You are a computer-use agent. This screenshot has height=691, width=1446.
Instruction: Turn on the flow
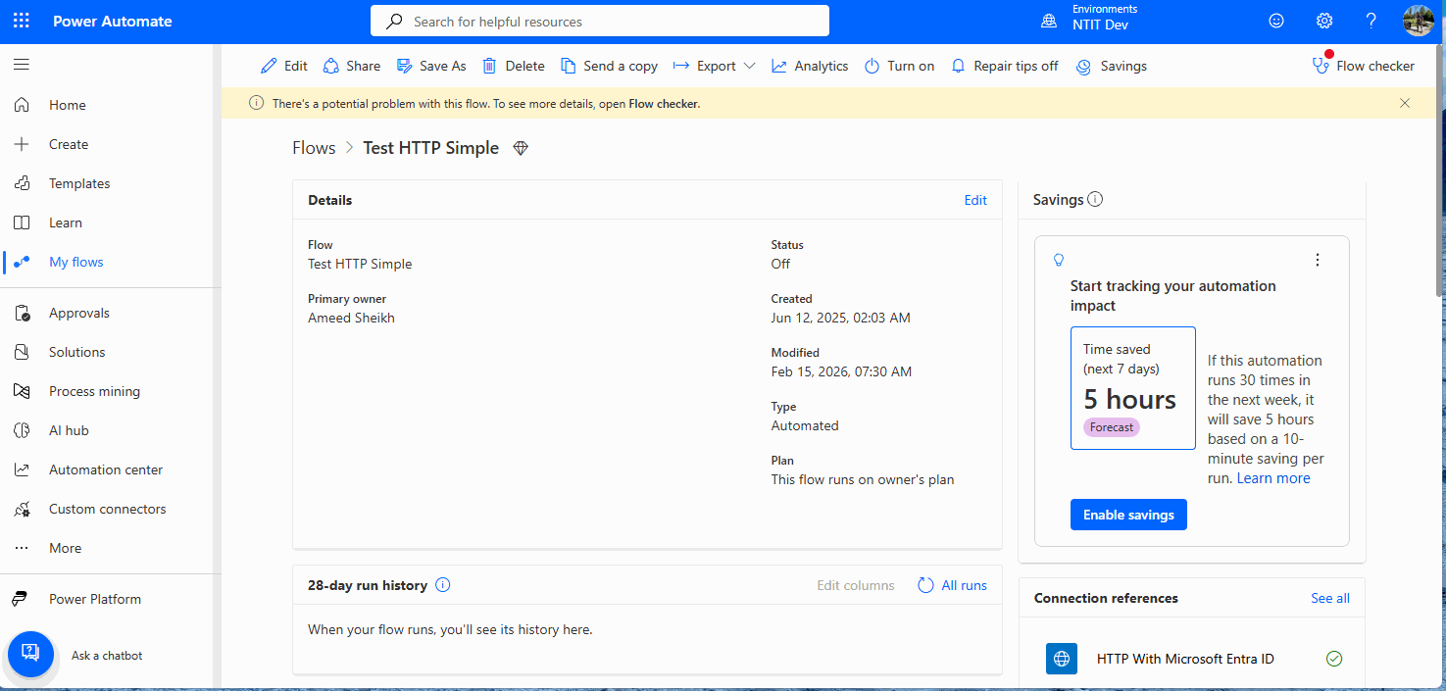[x=899, y=66]
